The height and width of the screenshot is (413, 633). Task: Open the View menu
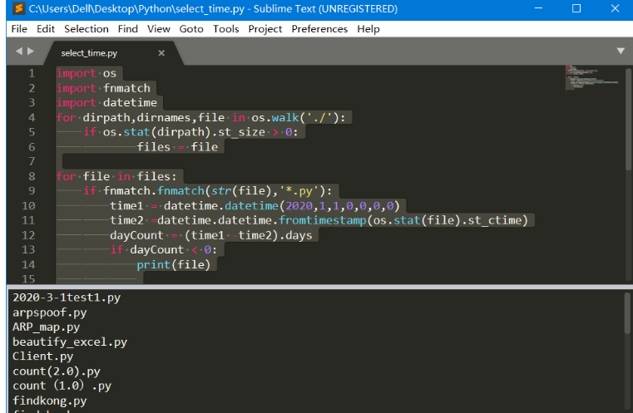coord(159,29)
